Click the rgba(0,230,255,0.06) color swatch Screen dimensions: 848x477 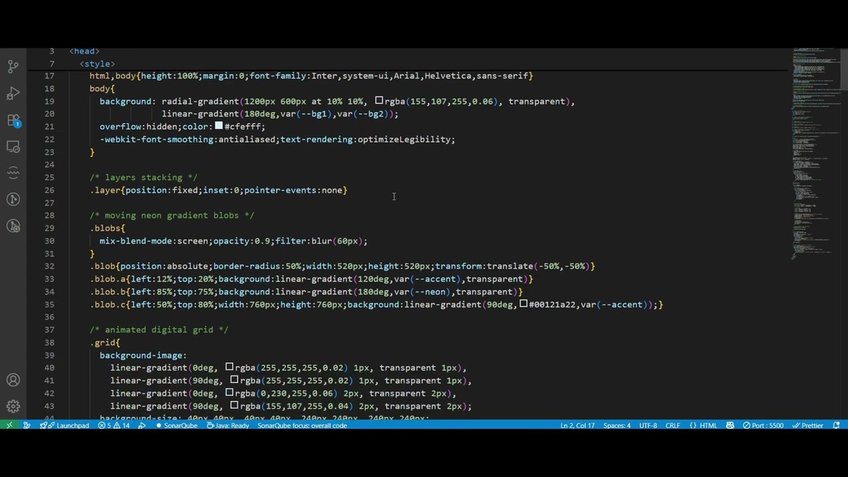(x=229, y=393)
